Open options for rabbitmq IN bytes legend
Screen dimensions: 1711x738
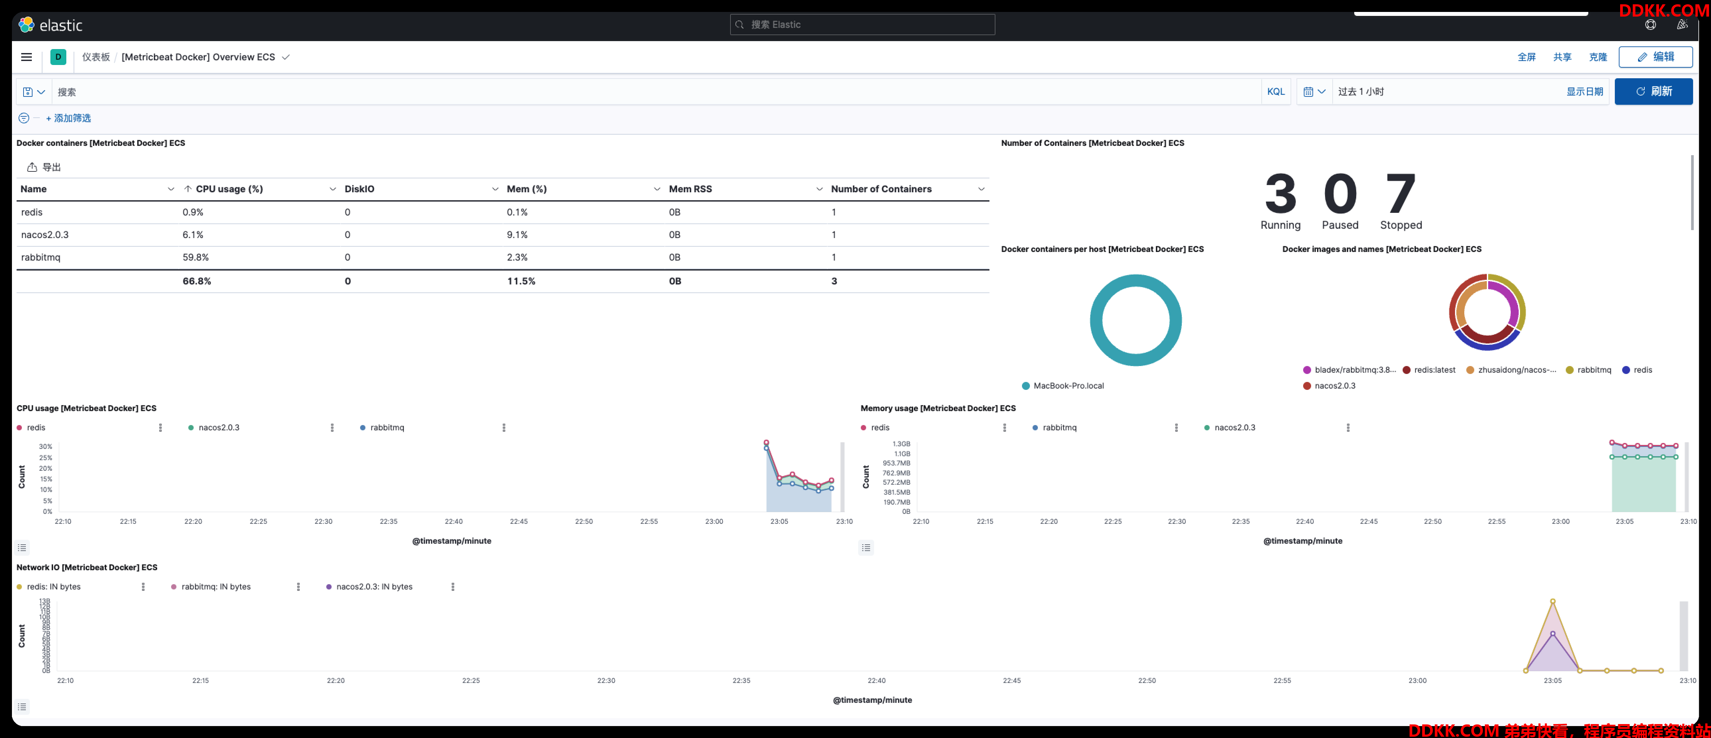tap(298, 586)
